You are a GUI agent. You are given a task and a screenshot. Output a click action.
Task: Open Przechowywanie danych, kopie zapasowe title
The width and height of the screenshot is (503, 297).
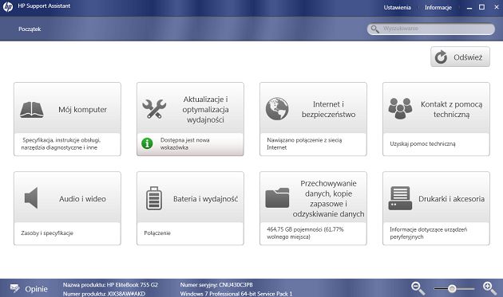coord(328,198)
